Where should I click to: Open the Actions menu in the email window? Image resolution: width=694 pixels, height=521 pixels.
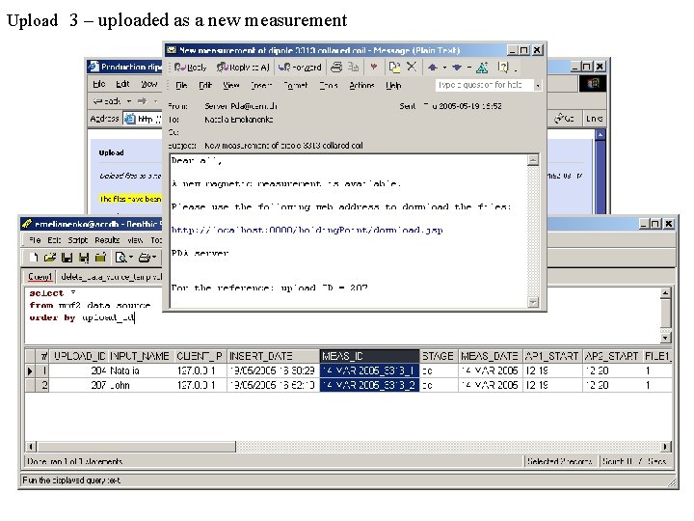[x=361, y=86]
